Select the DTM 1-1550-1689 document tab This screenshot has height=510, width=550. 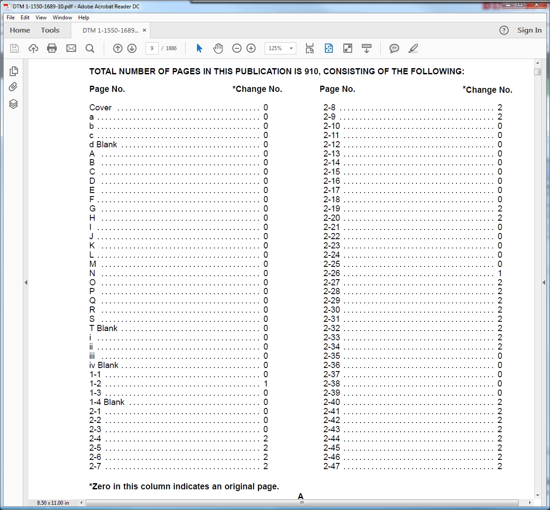click(x=110, y=30)
